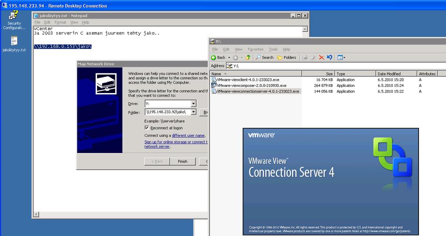
Task: Sort files by Name column header
Action: [x=256, y=73]
